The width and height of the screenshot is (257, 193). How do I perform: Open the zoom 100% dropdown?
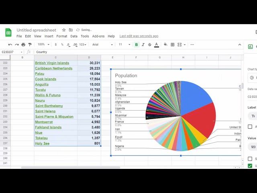(x=43, y=45)
